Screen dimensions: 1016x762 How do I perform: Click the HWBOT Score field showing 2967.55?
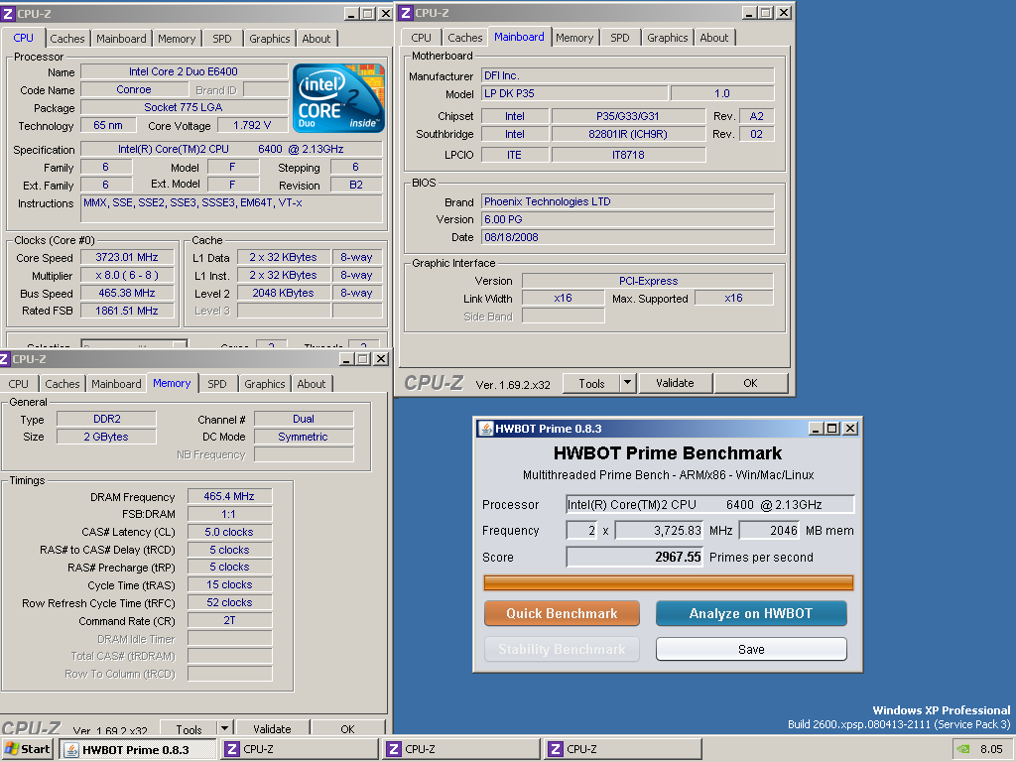click(634, 557)
